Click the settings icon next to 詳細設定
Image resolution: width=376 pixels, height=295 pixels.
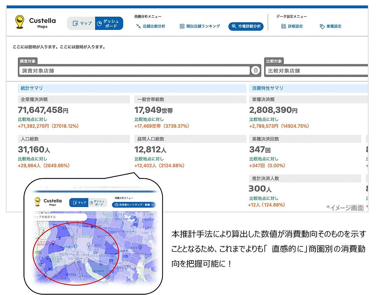pos(284,26)
